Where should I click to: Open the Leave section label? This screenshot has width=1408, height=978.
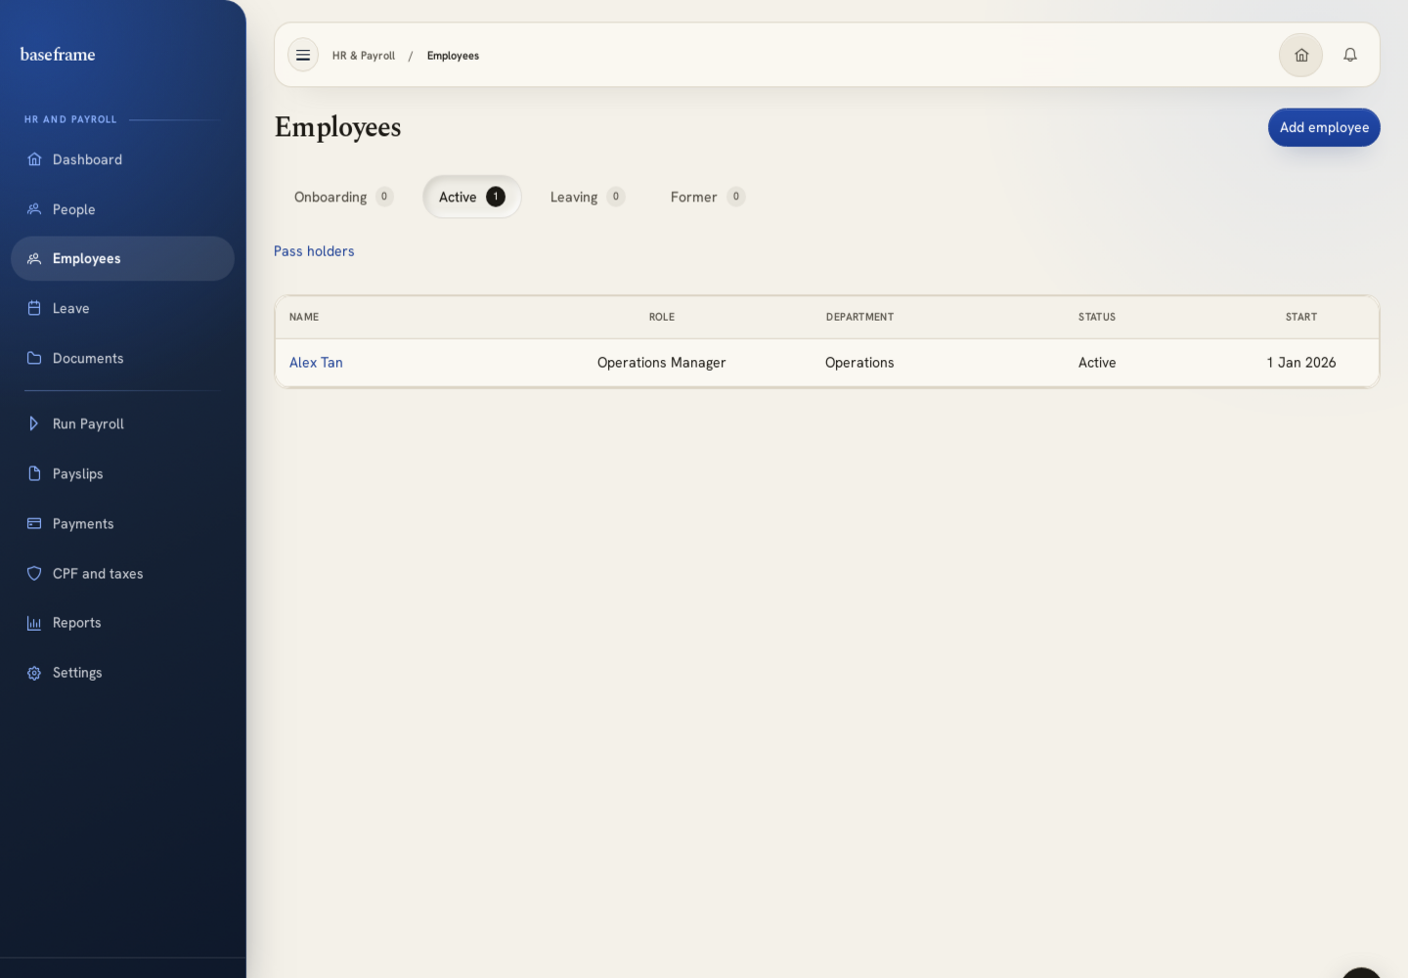pyautogui.click(x=70, y=308)
